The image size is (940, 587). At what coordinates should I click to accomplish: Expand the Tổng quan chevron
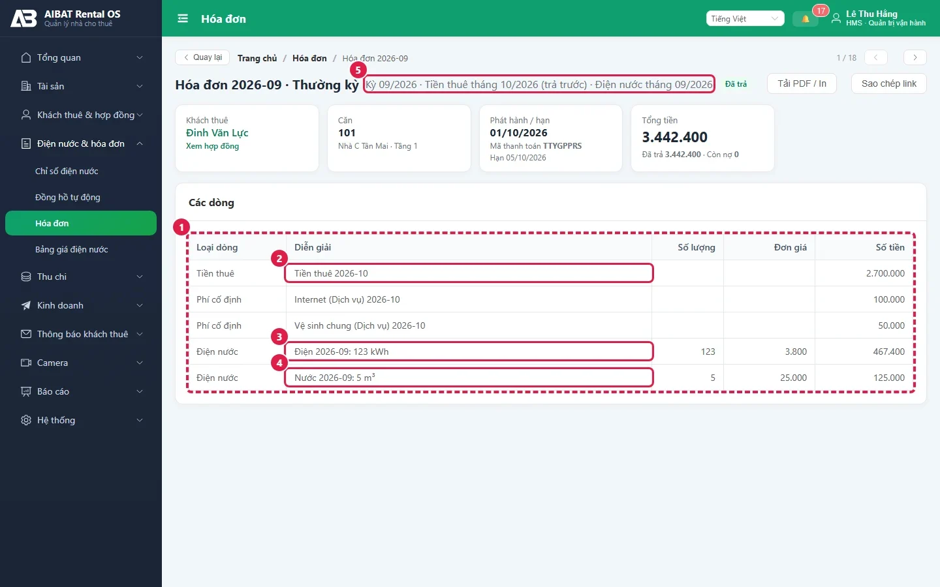click(140, 57)
